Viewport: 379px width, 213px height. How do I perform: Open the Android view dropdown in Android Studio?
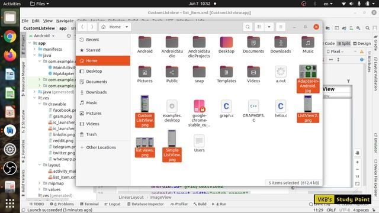point(44,35)
